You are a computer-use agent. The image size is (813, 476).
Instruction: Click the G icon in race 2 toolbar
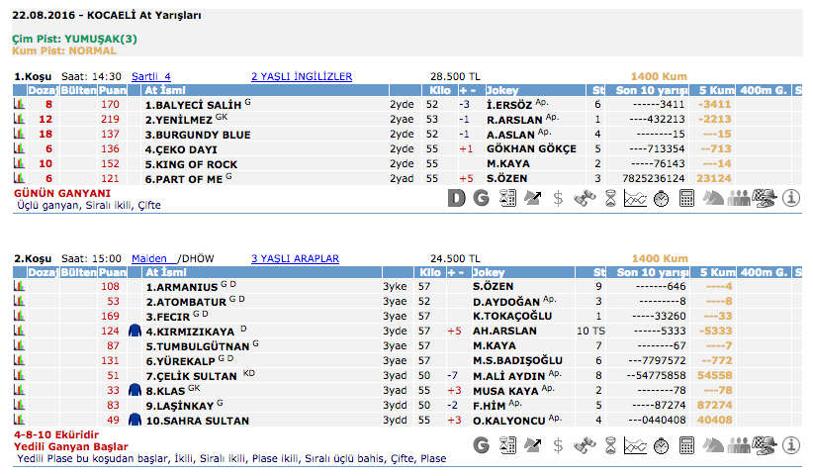click(x=482, y=445)
